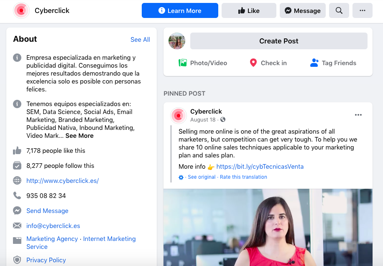
Task: Click the Check in pin icon
Action: click(x=253, y=63)
